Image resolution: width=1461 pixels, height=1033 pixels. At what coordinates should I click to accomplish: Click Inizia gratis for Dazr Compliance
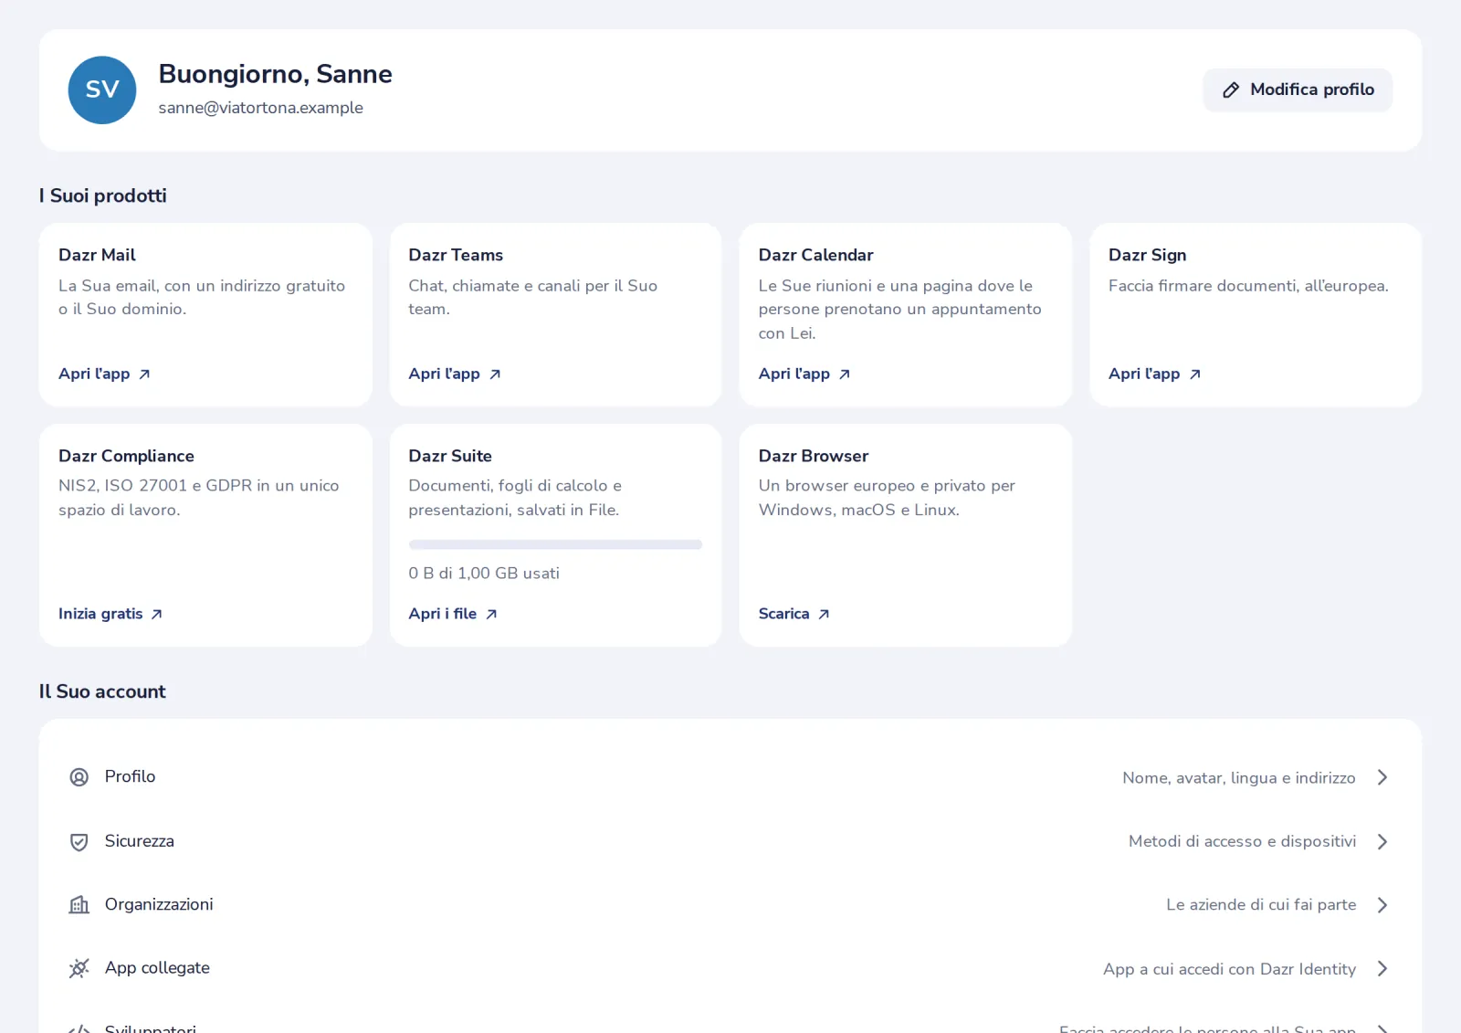coord(110,614)
